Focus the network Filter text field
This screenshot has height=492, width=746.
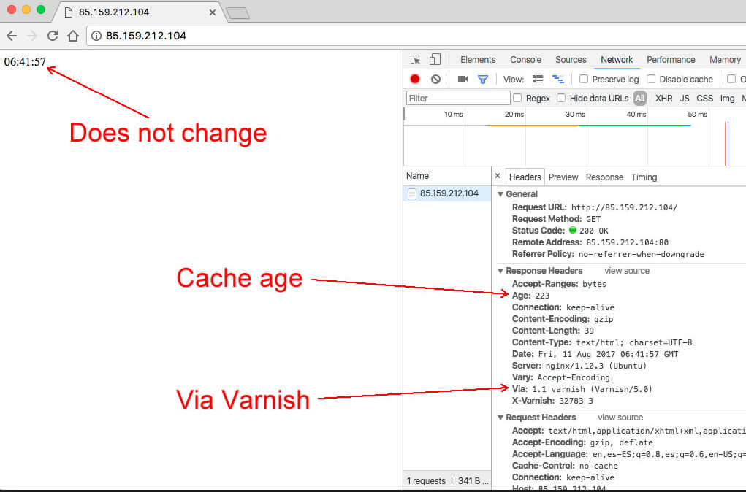click(x=458, y=98)
